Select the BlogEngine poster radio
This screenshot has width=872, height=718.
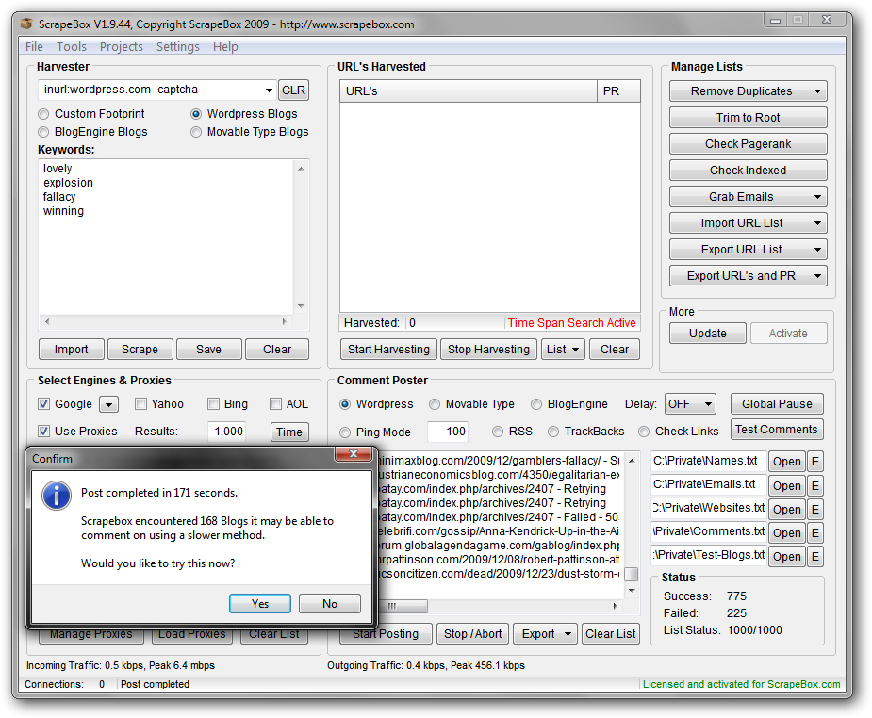(536, 404)
